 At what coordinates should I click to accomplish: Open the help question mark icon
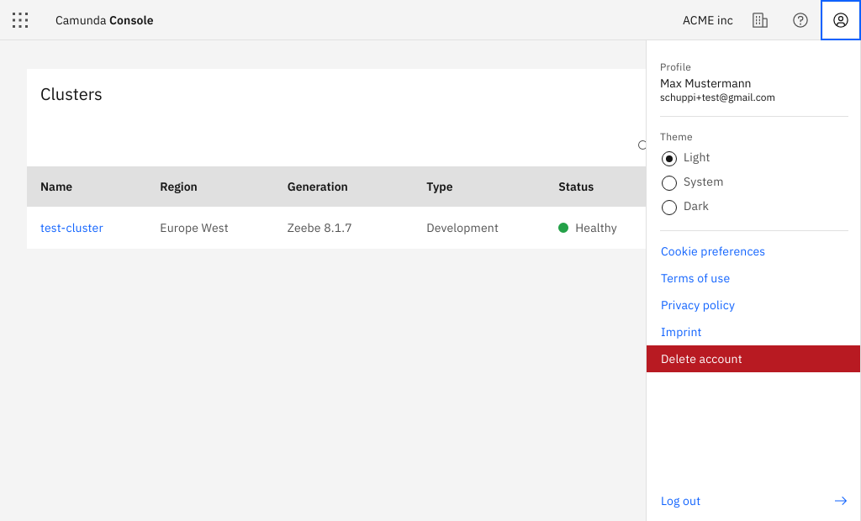[x=800, y=20]
